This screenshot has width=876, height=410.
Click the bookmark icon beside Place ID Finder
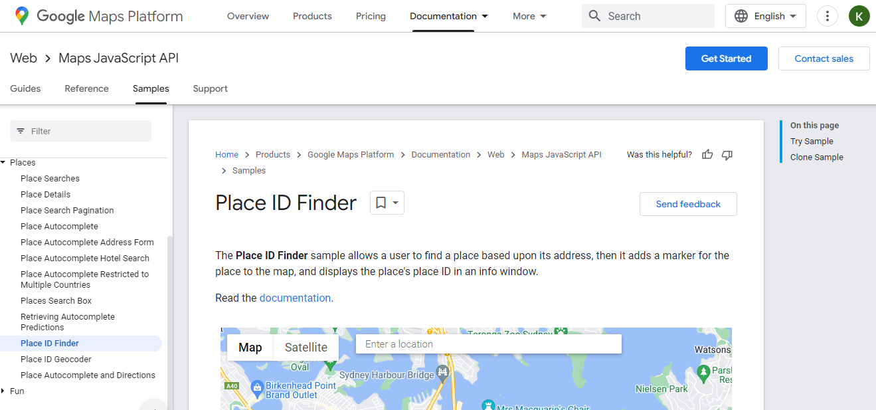coord(381,203)
